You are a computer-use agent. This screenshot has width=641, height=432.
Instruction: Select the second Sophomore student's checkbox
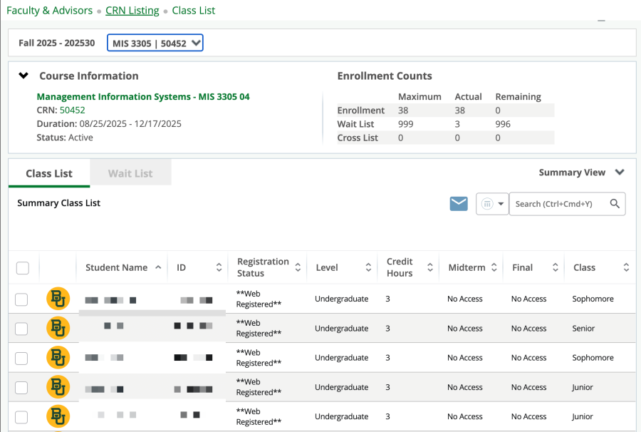tap(21, 359)
